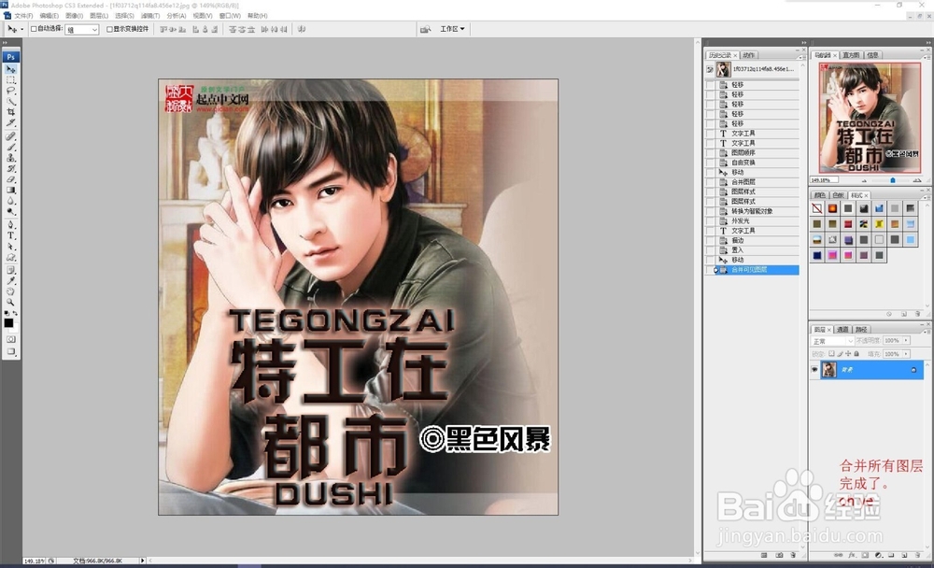Enable the 自动选择 checkbox
The height and width of the screenshot is (568, 934).
(x=34, y=29)
